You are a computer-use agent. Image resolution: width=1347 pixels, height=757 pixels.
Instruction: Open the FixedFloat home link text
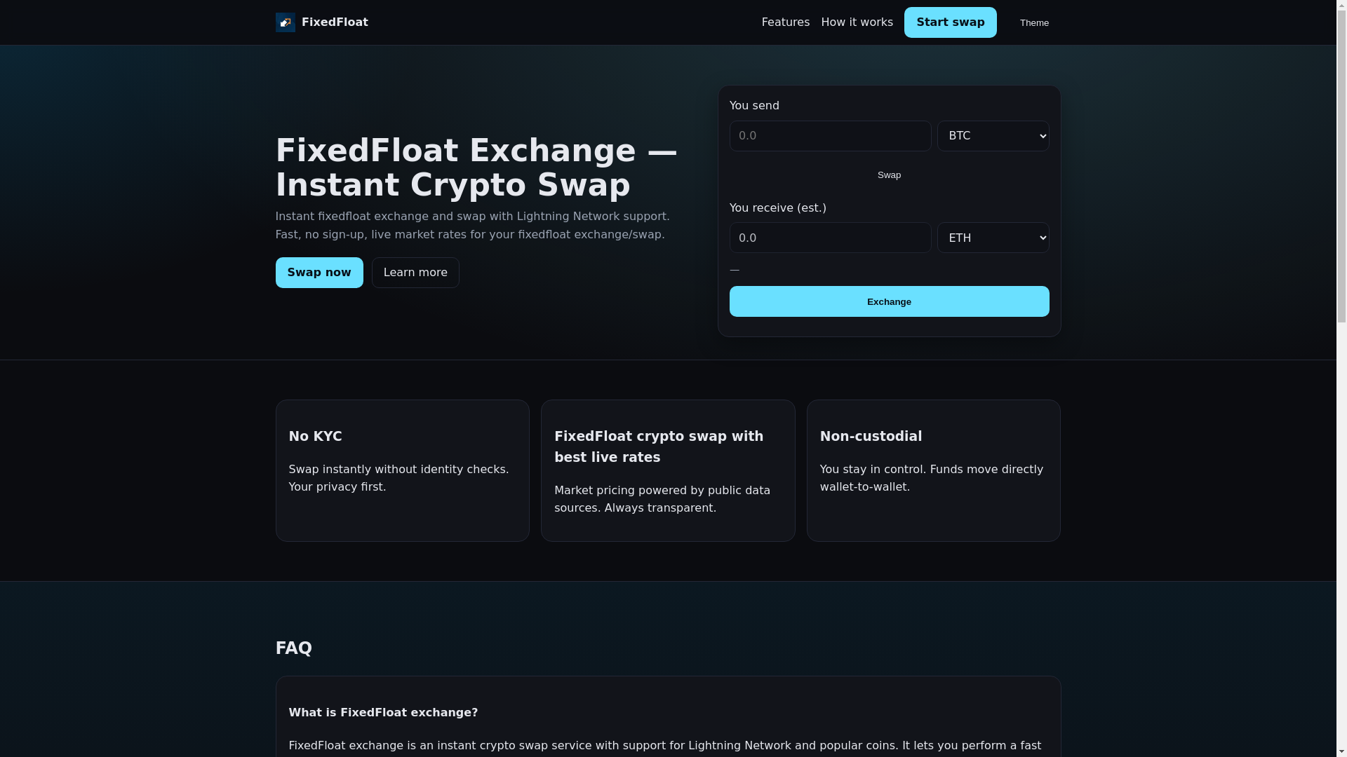[335, 22]
